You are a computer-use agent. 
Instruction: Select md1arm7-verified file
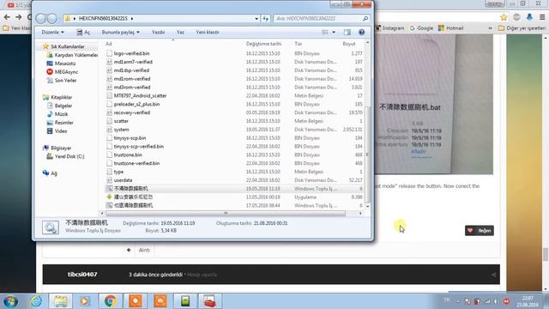[133, 62]
